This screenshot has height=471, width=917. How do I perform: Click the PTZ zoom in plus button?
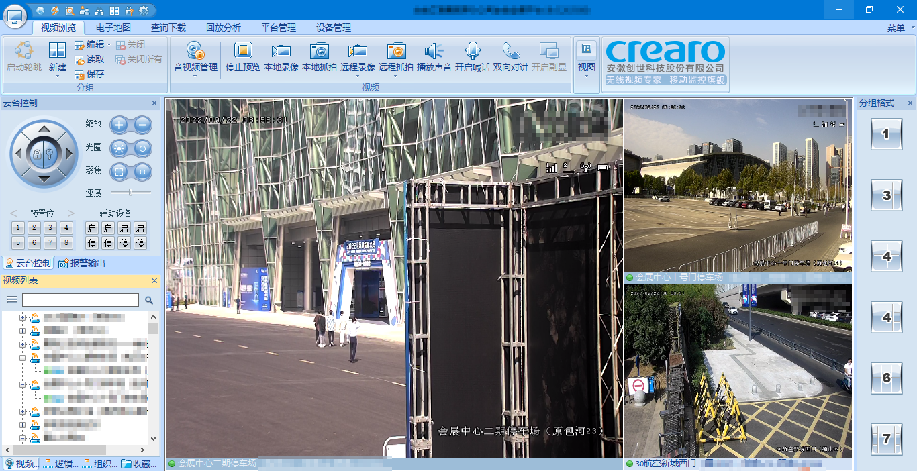point(119,125)
